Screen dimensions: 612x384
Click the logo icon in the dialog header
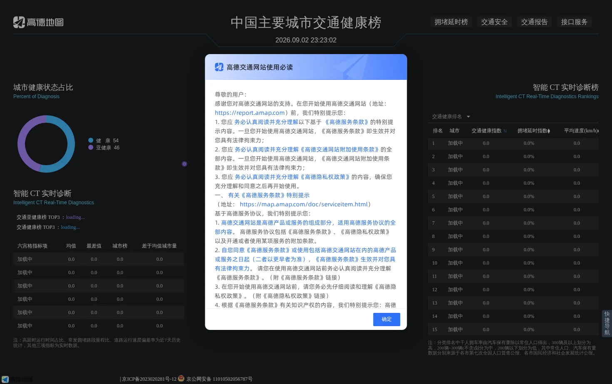pyautogui.click(x=219, y=67)
